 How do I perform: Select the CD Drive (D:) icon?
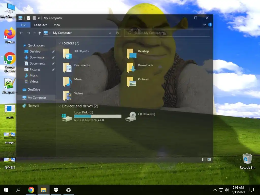pyautogui.click(x=131, y=117)
